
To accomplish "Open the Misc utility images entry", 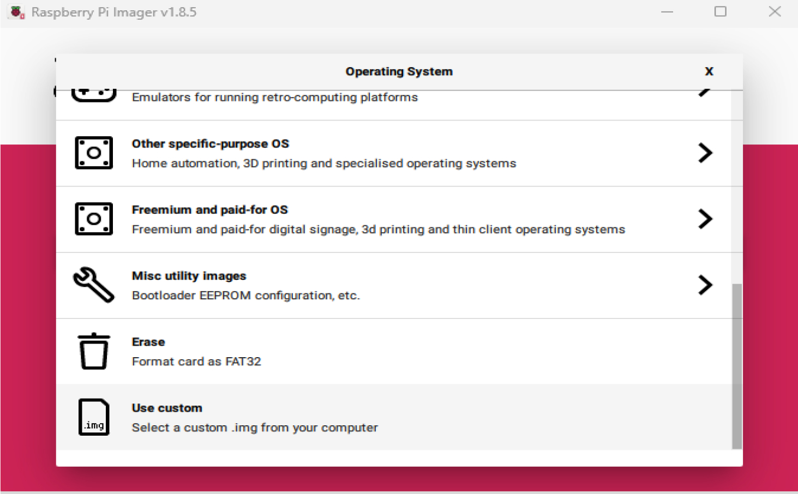I will point(394,285).
